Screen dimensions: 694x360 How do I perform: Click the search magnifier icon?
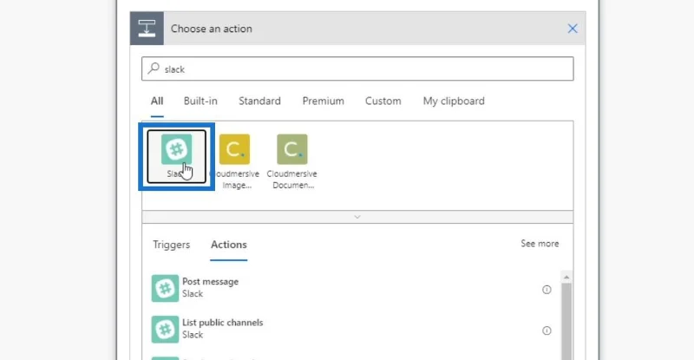[x=154, y=69]
